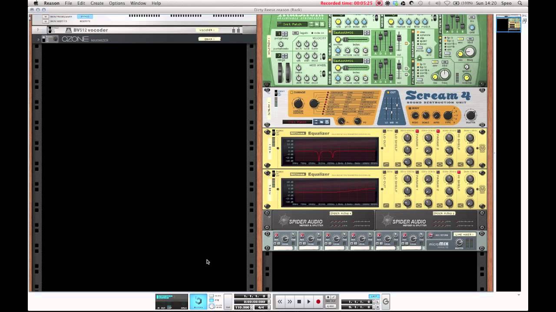The image size is (556, 312).
Task: Open the Help menu
Action: 156,3
